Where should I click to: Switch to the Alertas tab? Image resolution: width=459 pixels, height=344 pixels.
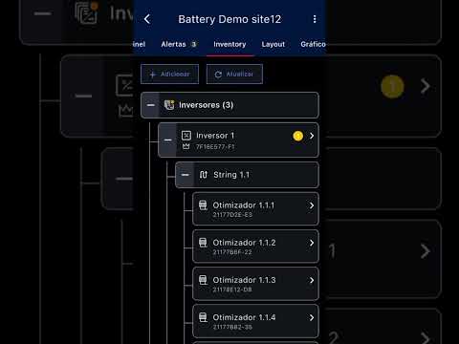coord(179,44)
